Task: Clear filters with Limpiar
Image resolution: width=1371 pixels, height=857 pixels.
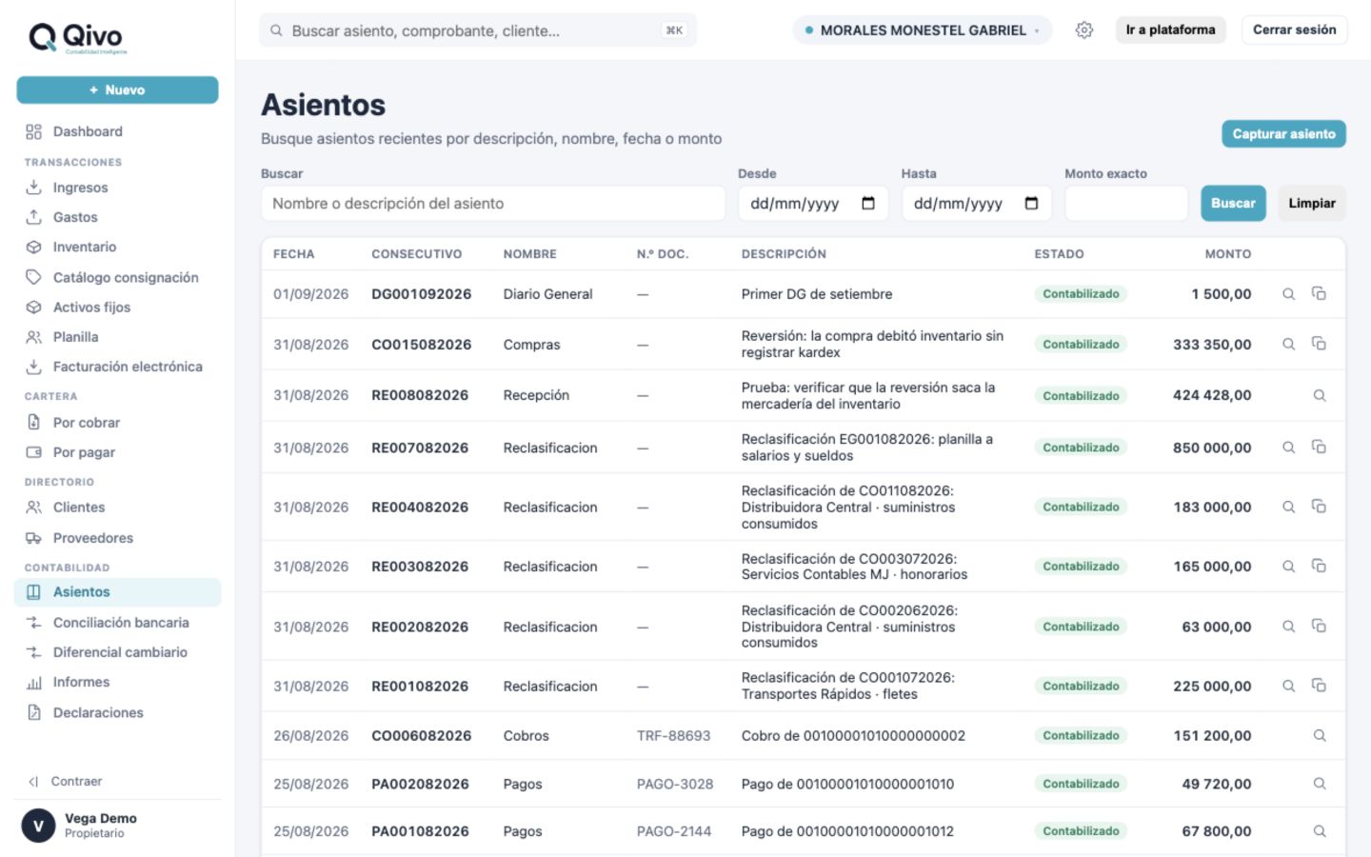Action: [1311, 203]
